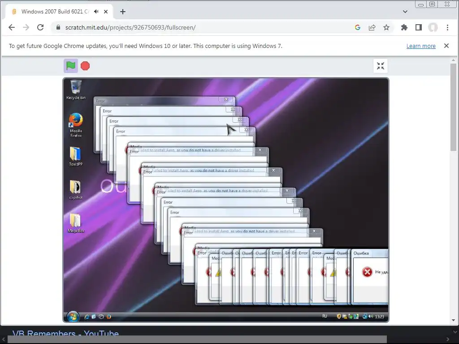459x344 pixels.
Task: Exit Scratch fullscreen mode icon
Action: tap(381, 66)
